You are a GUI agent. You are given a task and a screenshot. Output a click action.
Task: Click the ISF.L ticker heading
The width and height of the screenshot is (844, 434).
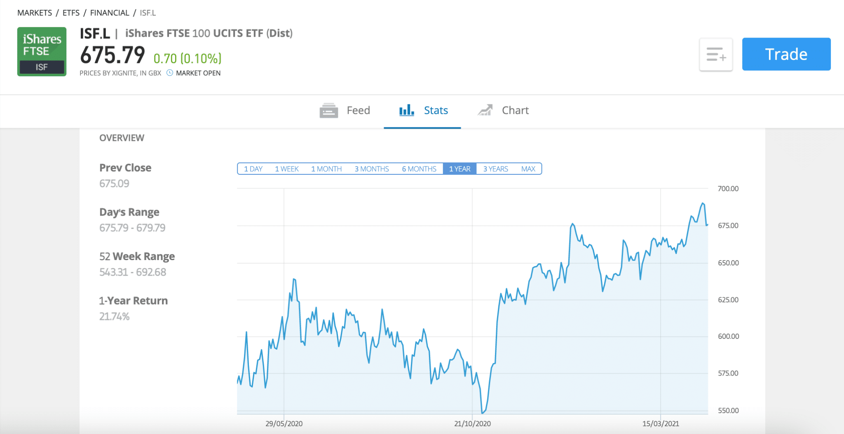(x=95, y=33)
